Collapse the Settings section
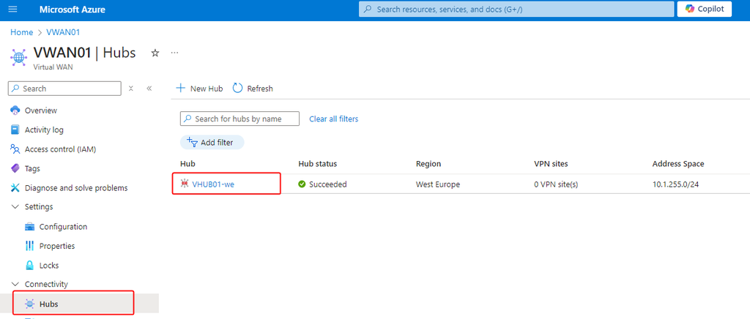The image size is (750, 319). pos(15,207)
